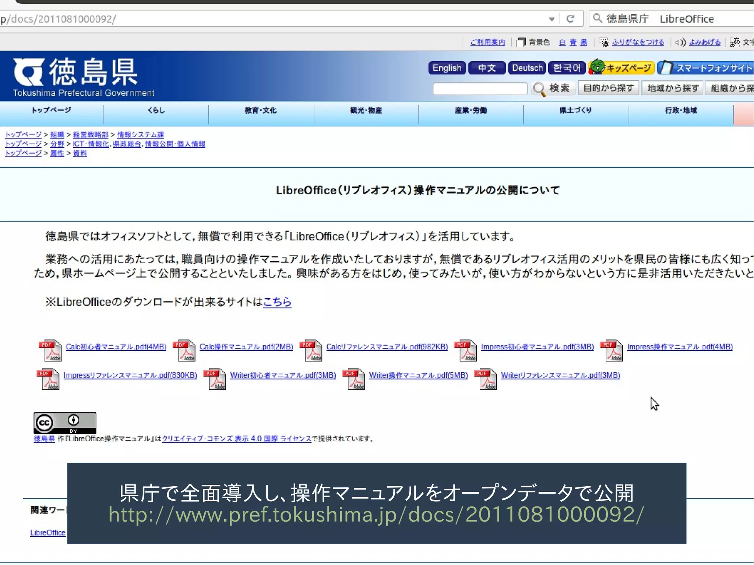Click the よみあげる speaker icon

coord(680,42)
